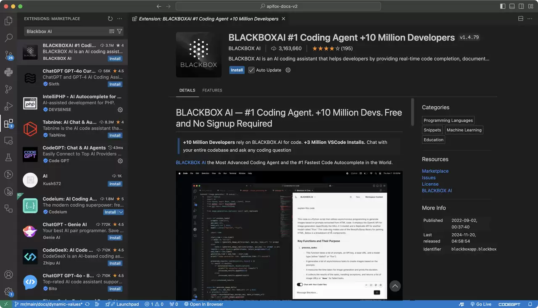This screenshot has height=308, width=538.
Task: Open the Explorer view in activity bar
Action: pos(8,21)
